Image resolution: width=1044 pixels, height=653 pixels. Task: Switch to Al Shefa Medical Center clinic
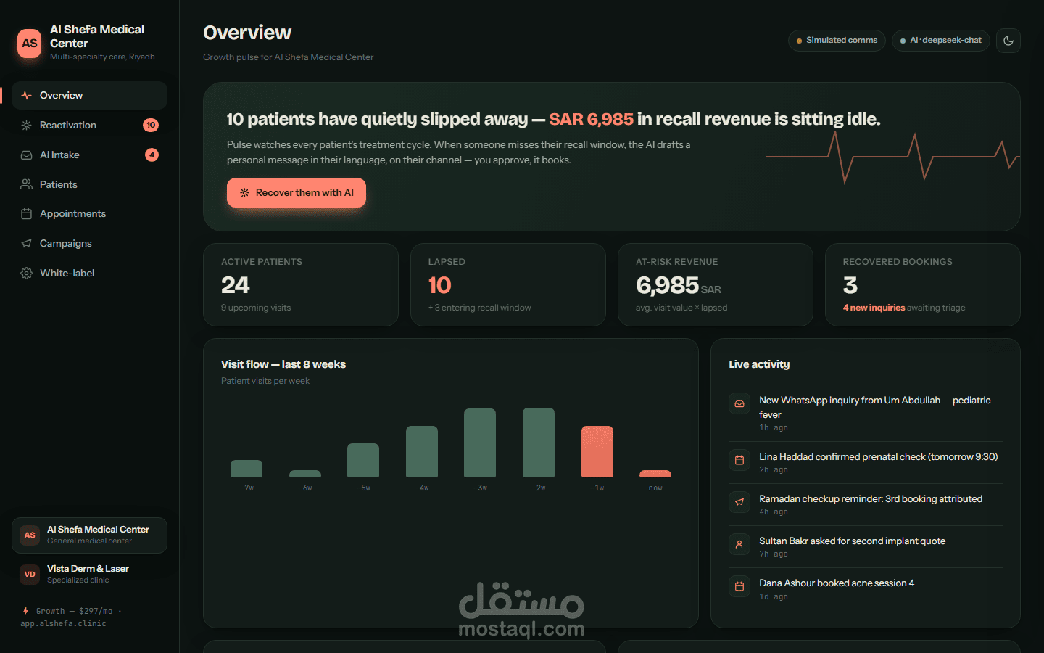point(89,535)
